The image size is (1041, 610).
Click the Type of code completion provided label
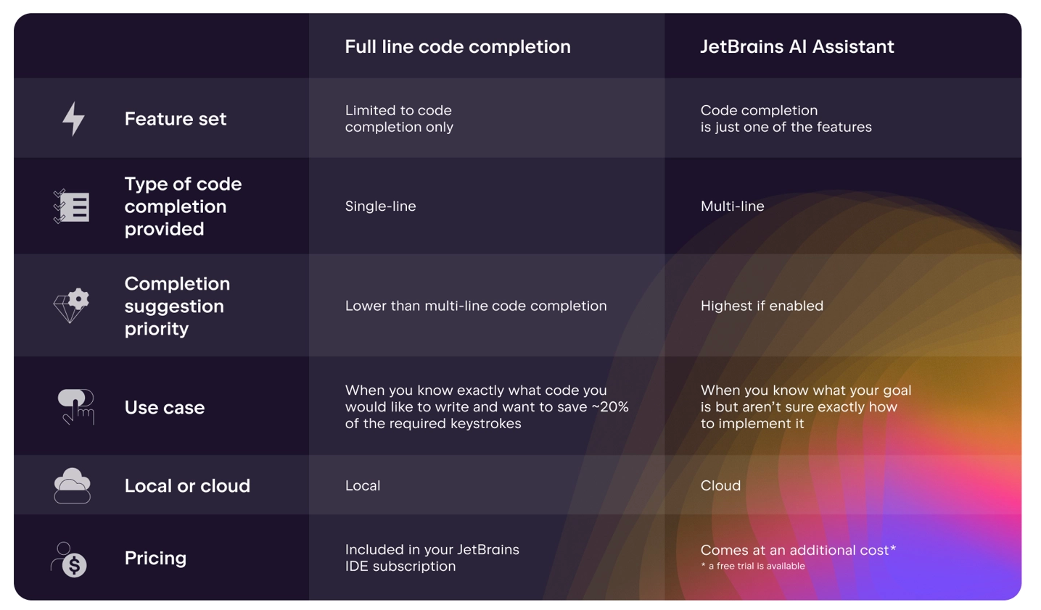coord(183,206)
